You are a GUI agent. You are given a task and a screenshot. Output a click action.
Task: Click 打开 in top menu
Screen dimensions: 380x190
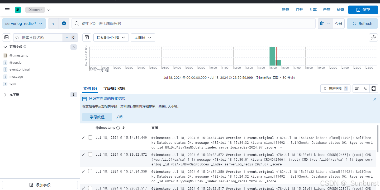click(299, 10)
